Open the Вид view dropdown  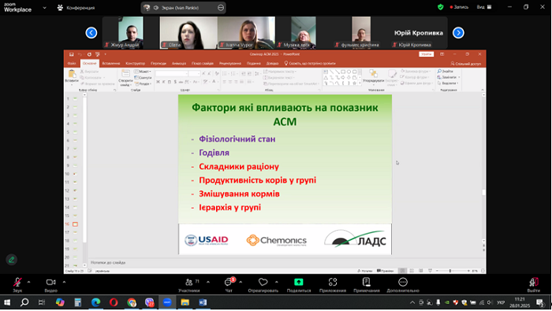[484, 7]
